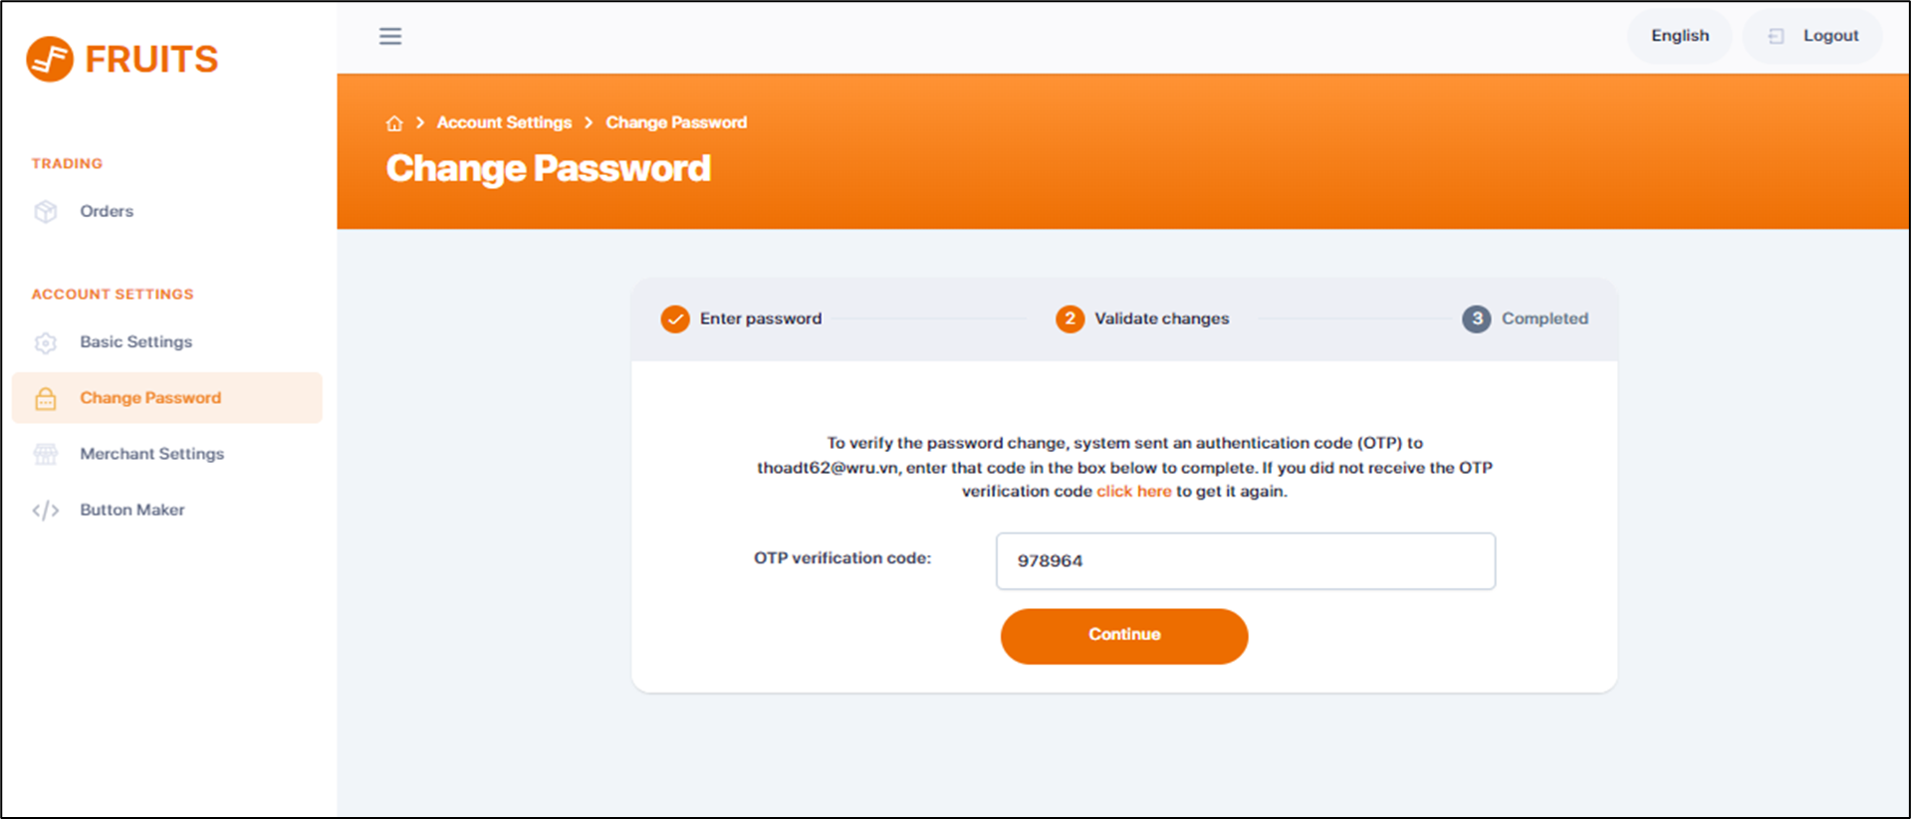Click the Basic Settings gear icon
The width and height of the screenshot is (1911, 819).
(x=46, y=343)
